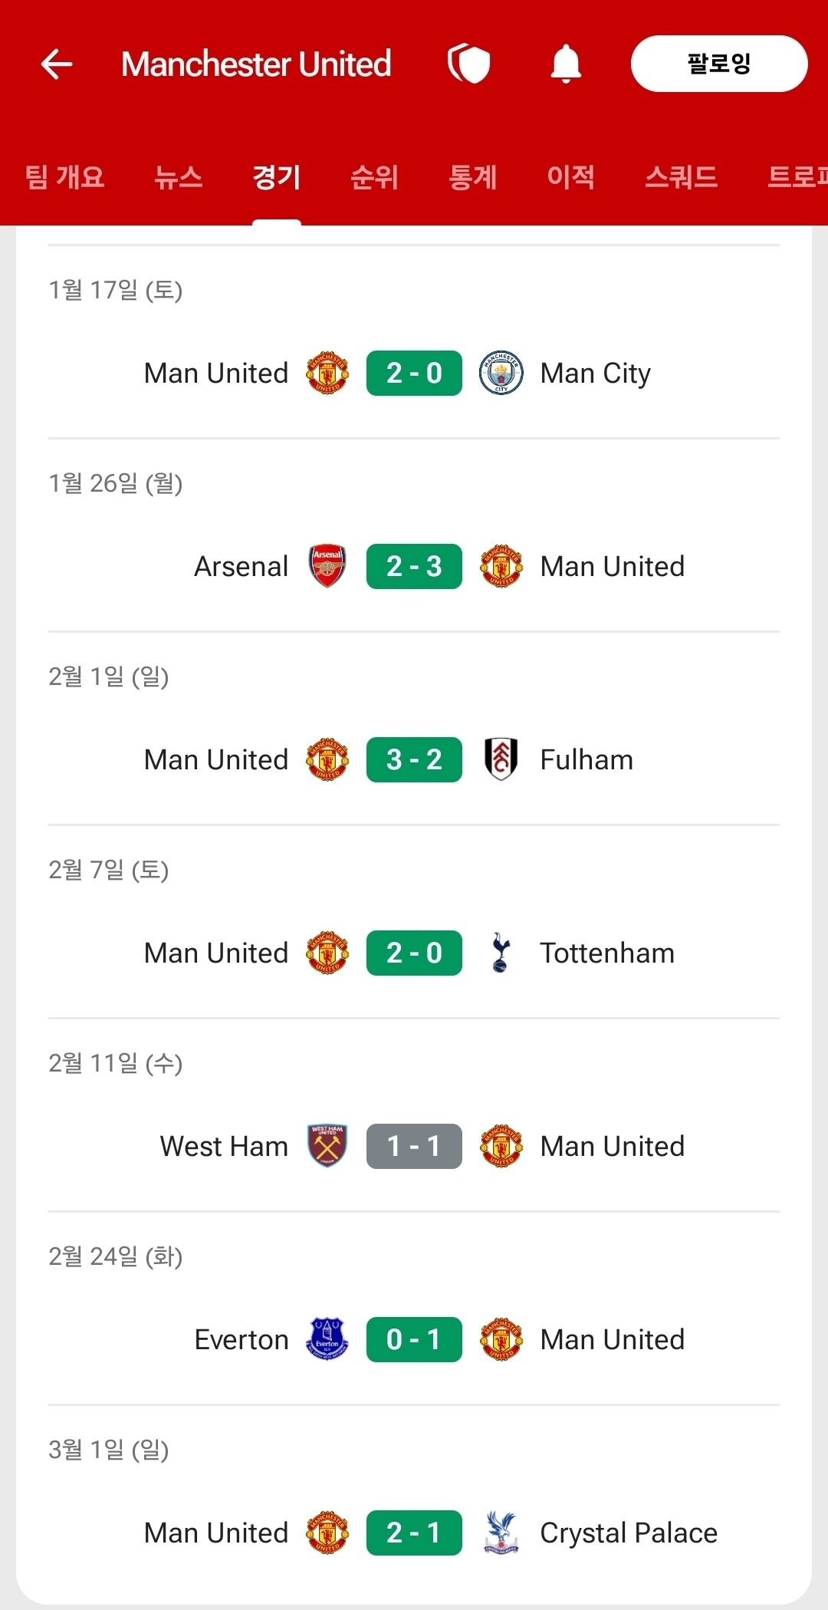Viewport: 828px width, 1610px height.
Task: Tap the Tottenham cockerel crest
Action: click(501, 953)
